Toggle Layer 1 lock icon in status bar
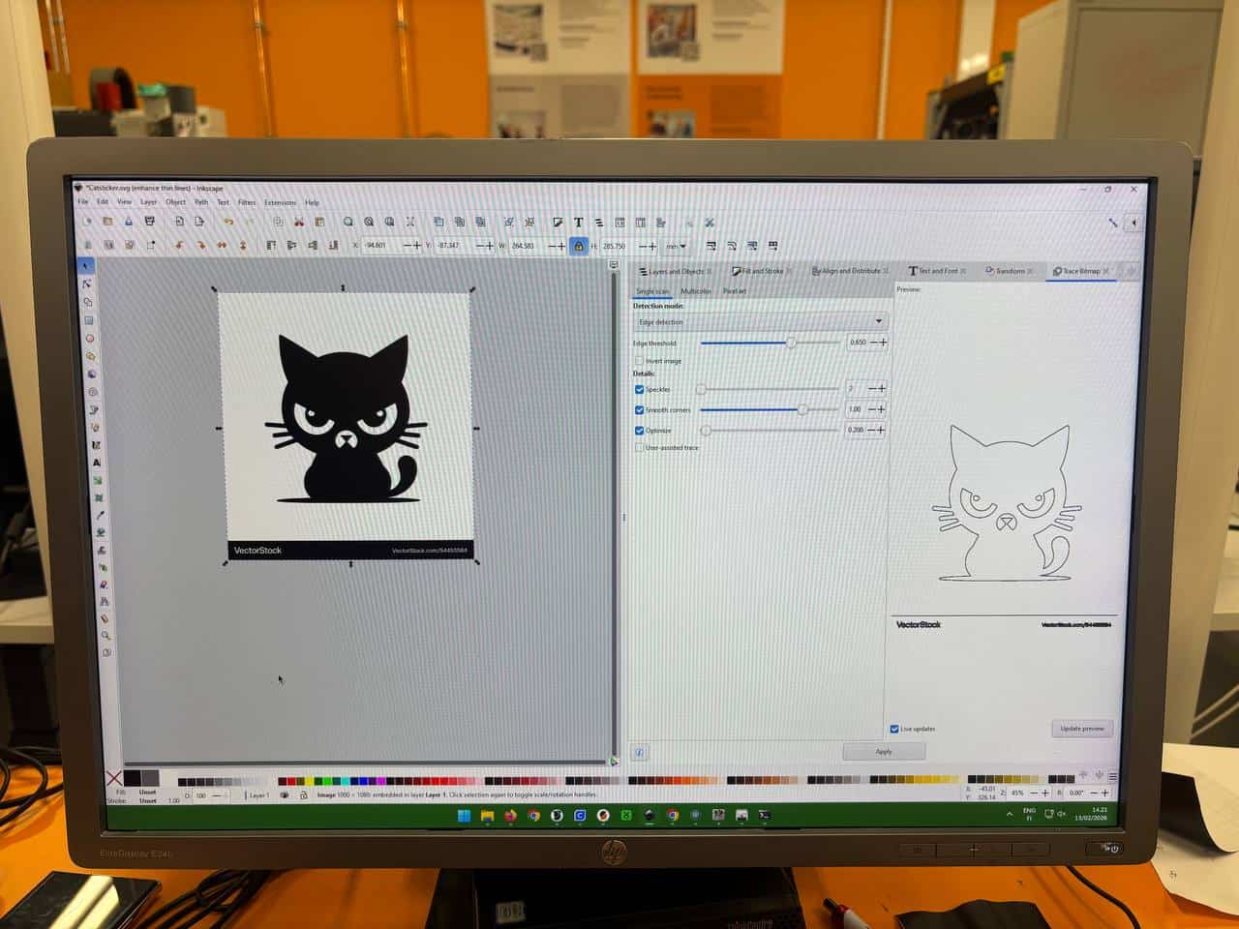Image resolution: width=1239 pixels, height=929 pixels. click(x=303, y=795)
